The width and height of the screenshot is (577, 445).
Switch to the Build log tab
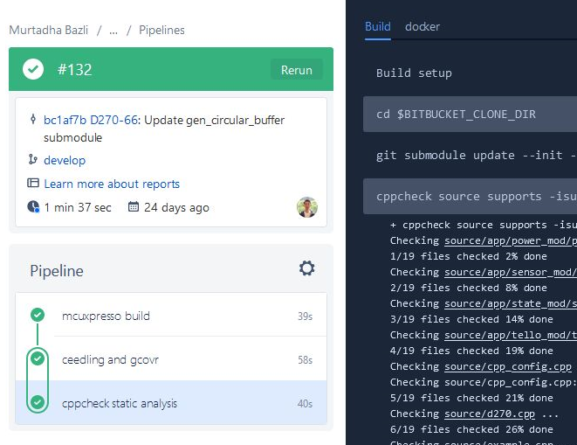[378, 27]
